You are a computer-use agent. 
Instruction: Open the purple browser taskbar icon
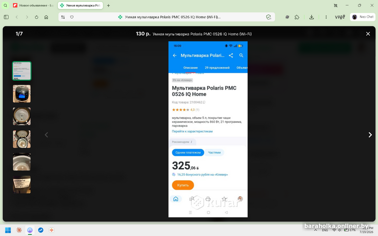coord(30,230)
